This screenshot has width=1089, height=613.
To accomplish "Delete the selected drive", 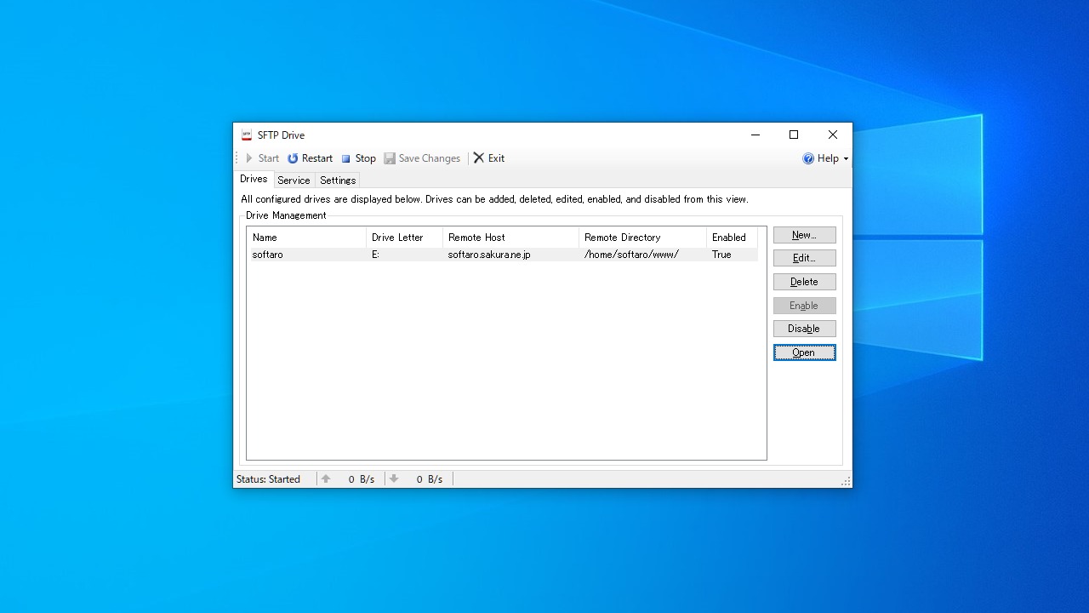I will click(804, 282).
